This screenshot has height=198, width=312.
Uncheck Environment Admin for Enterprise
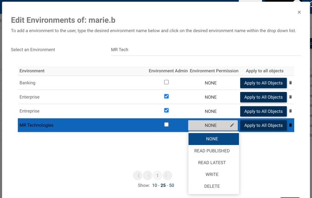click(x=166, y=96)
